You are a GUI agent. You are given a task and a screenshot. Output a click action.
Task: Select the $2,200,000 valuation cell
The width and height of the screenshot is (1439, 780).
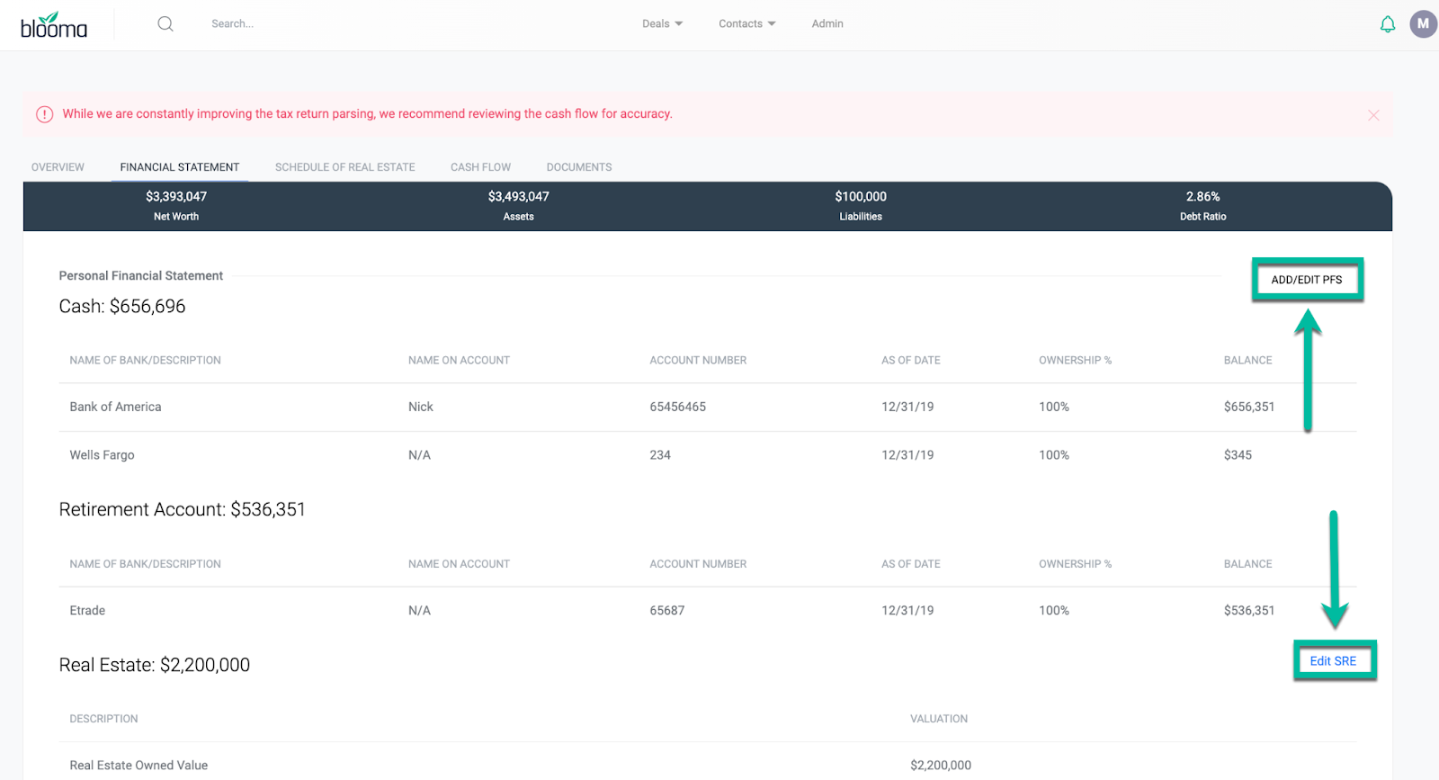[941, 766]
